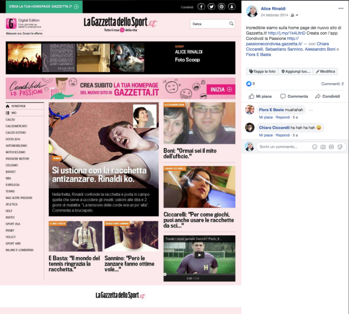Click Condividi button under post
The height and width of the screenshot is (314, 349).
[x=328, y=96]
